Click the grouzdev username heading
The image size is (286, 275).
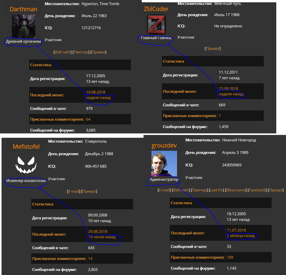[x=164, y=145]
